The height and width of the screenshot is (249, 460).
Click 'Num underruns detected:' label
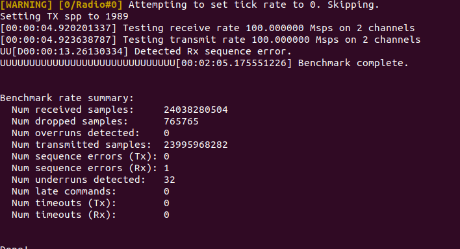click(x=79, y=180)
